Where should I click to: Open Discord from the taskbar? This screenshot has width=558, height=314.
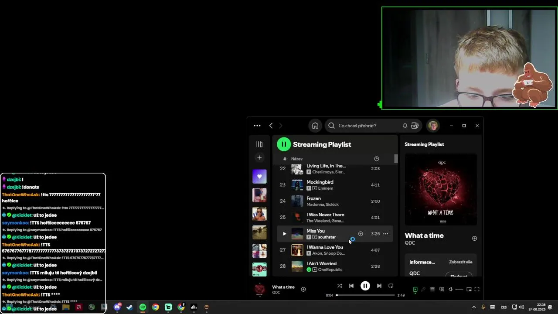(117, 307)
